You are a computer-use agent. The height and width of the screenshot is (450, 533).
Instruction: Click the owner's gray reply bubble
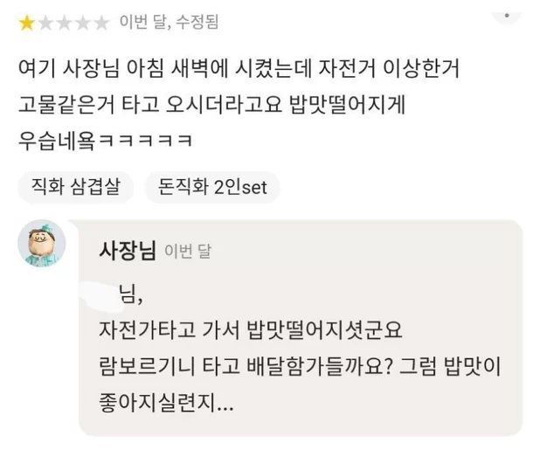pos(301,328)
